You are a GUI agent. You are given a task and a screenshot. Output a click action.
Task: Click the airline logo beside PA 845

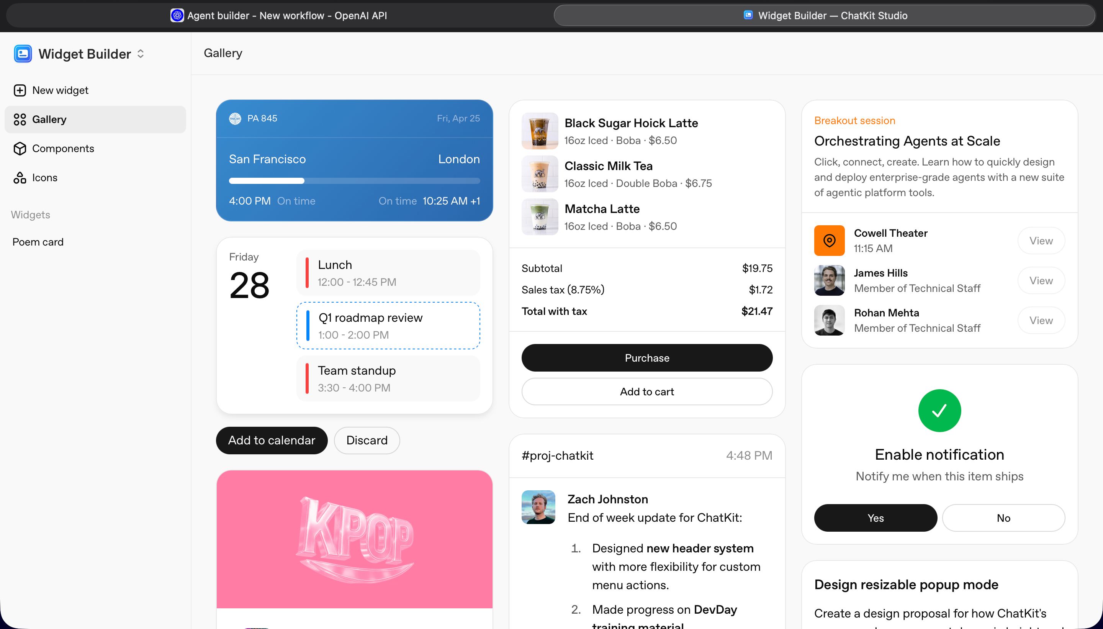235,118
